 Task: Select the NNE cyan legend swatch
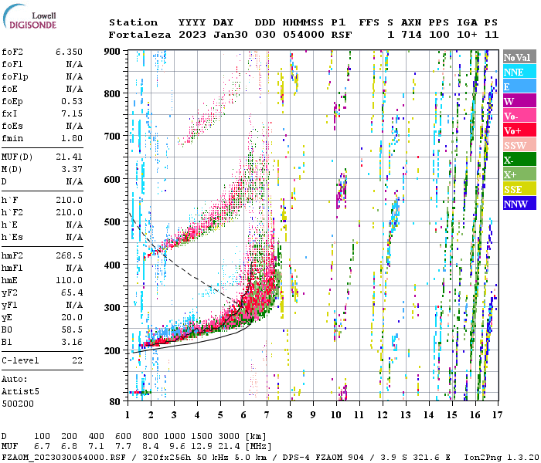[x=519, y=72]
